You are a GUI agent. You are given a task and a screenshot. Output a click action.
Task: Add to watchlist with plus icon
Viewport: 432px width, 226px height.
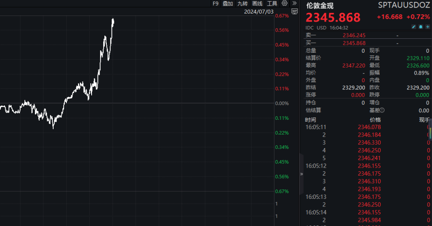point(427,27)
